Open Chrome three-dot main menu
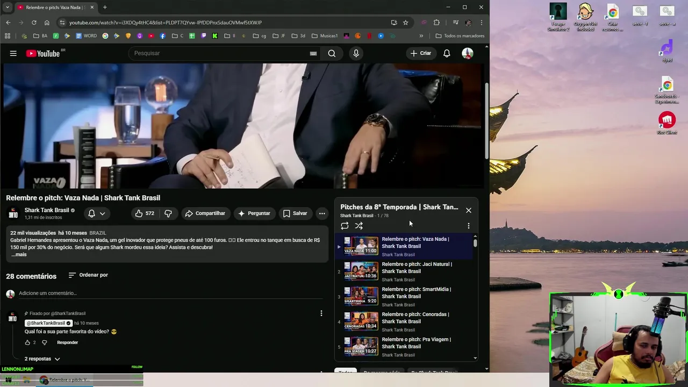The height and width of the screenshot is (387, 688). click(481, 23)
